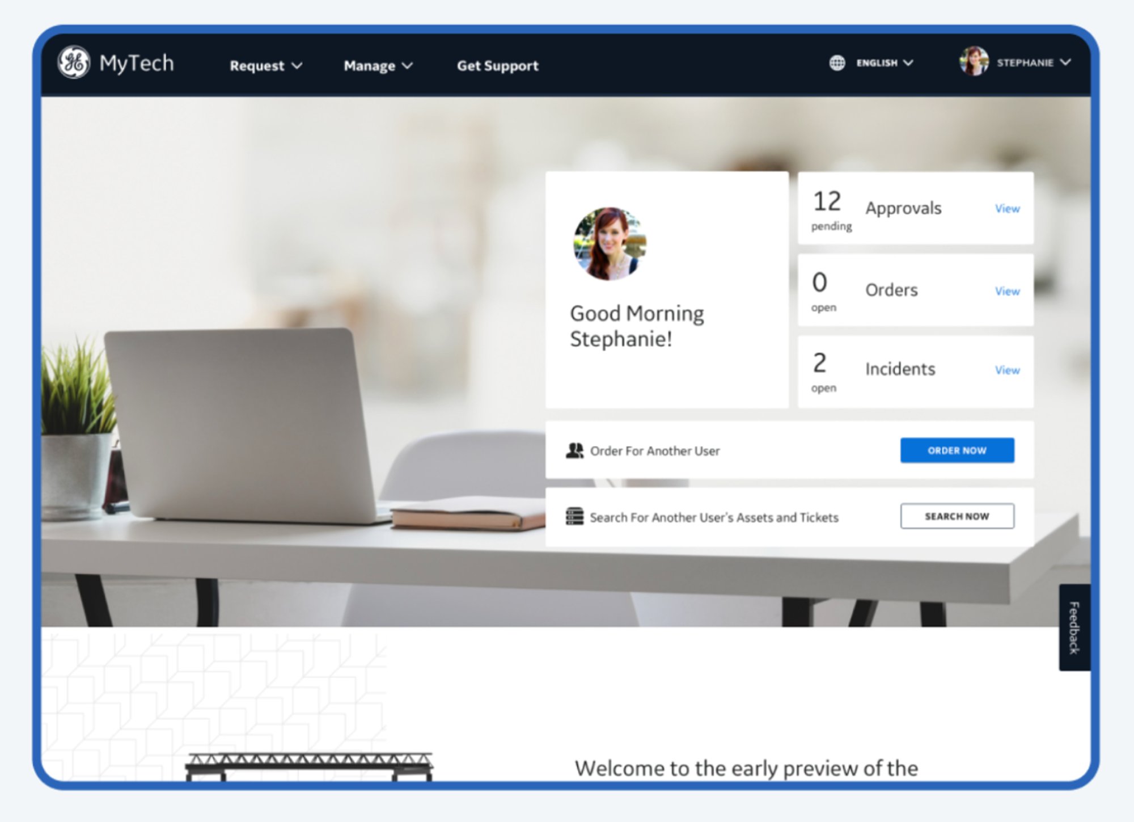Click Stephanie's avatar in the top bar
This screenshot has width=1134, height=822.
click(x=973, y=63)
